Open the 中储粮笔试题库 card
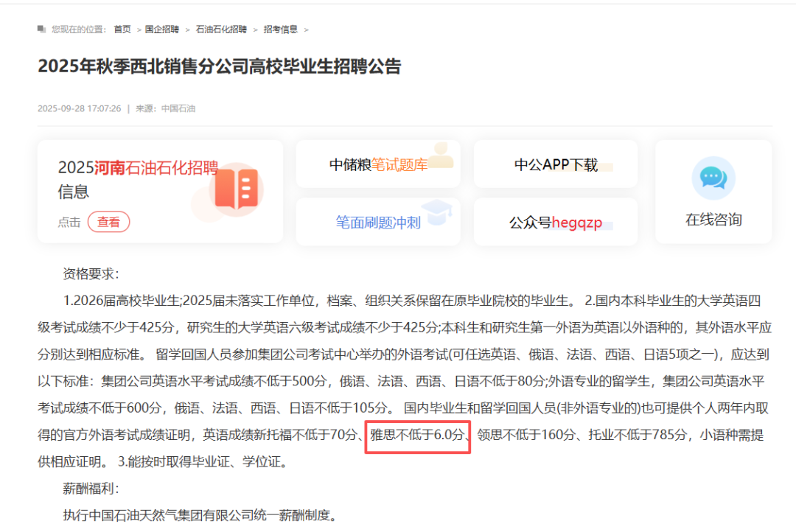The height and width of the screenshot is (524, 796). [x=377, y=164]
